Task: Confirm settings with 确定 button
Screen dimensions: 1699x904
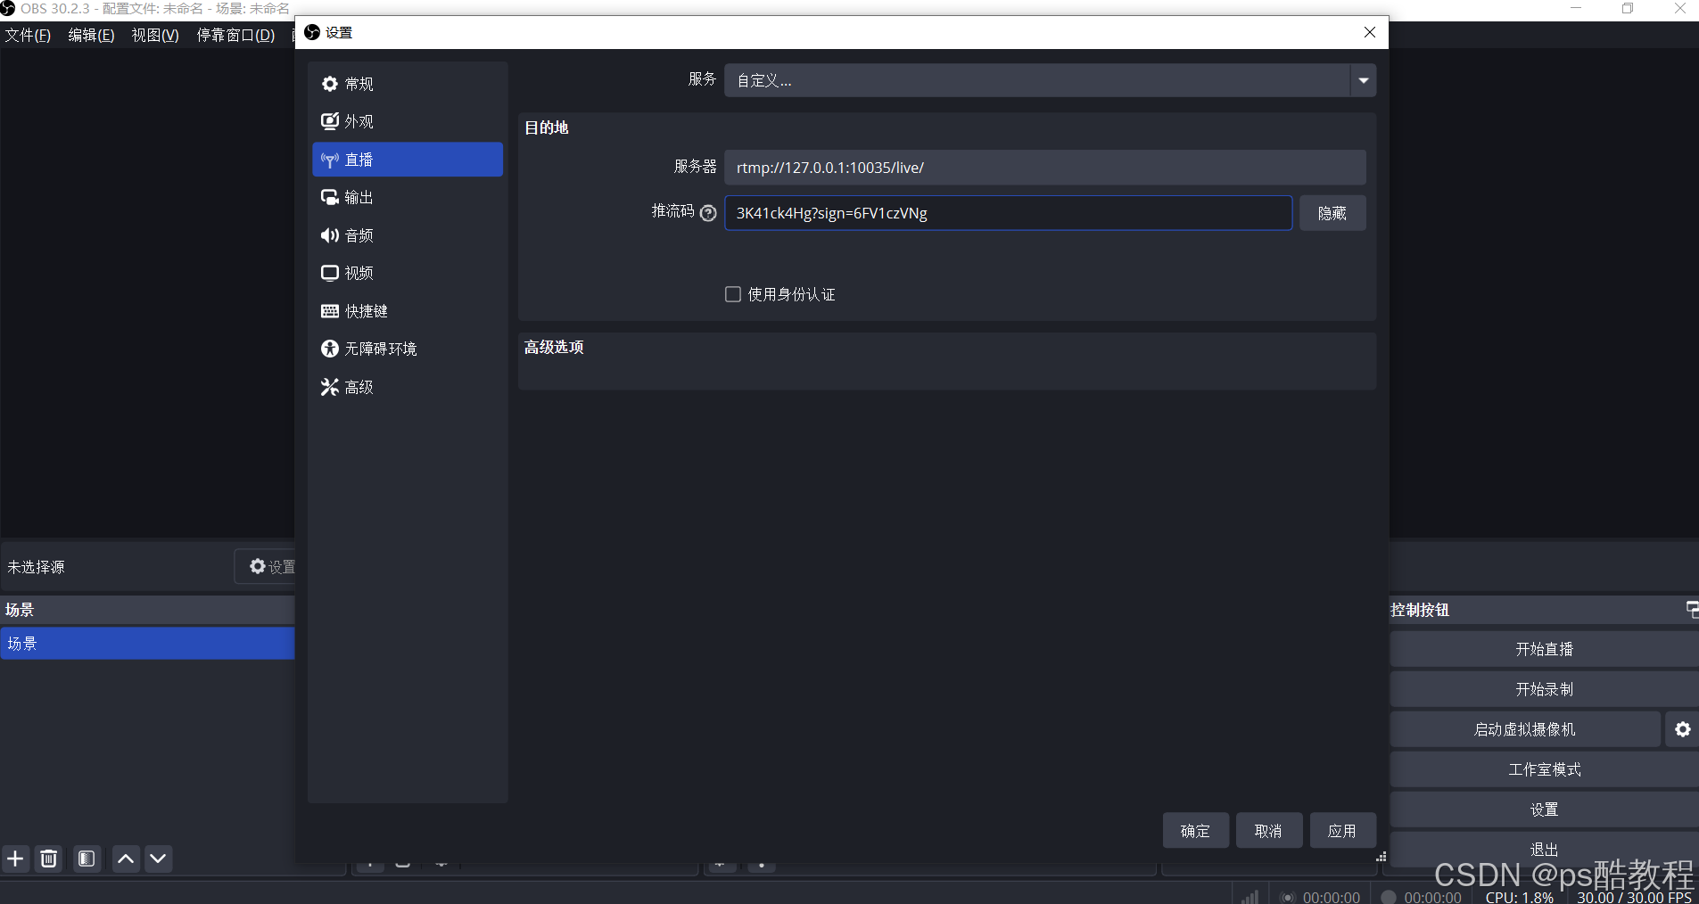Action: click(1195, 831)
